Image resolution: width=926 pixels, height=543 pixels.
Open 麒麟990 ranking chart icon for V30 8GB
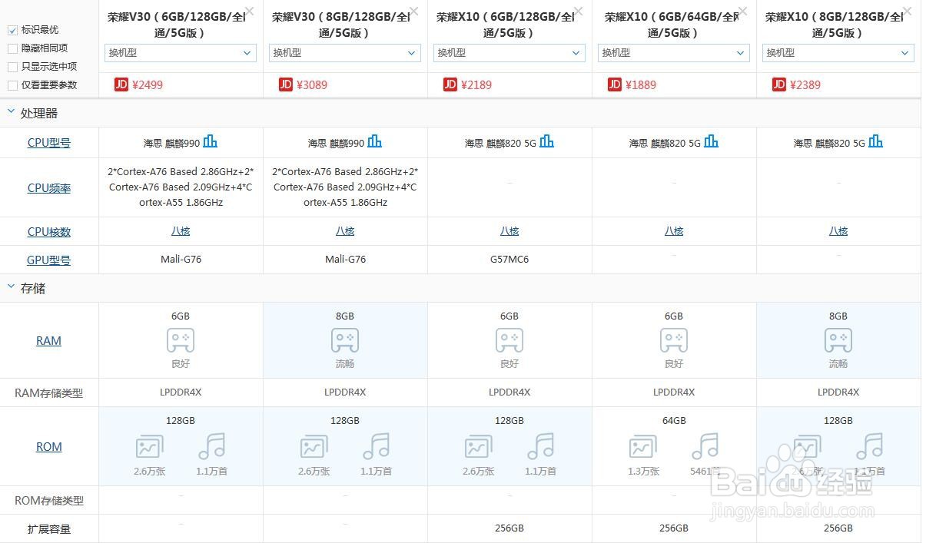(x=374, y=141)
